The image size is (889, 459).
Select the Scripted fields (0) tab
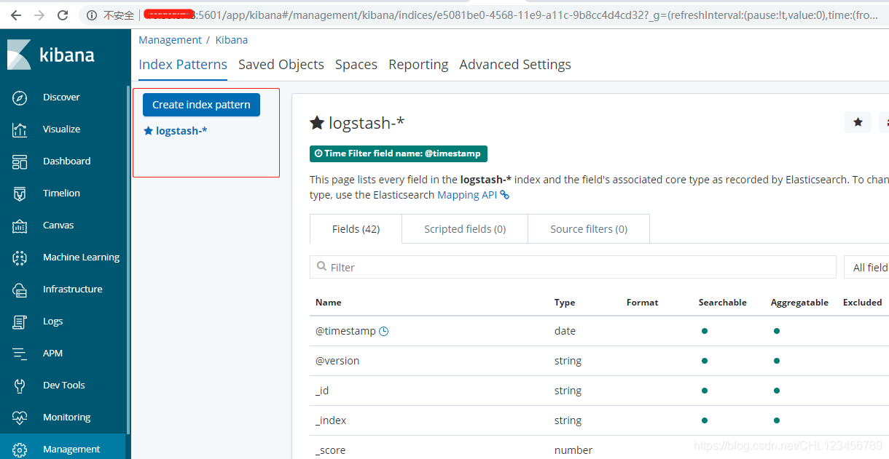pyautogui.click(x=465, y=228)
